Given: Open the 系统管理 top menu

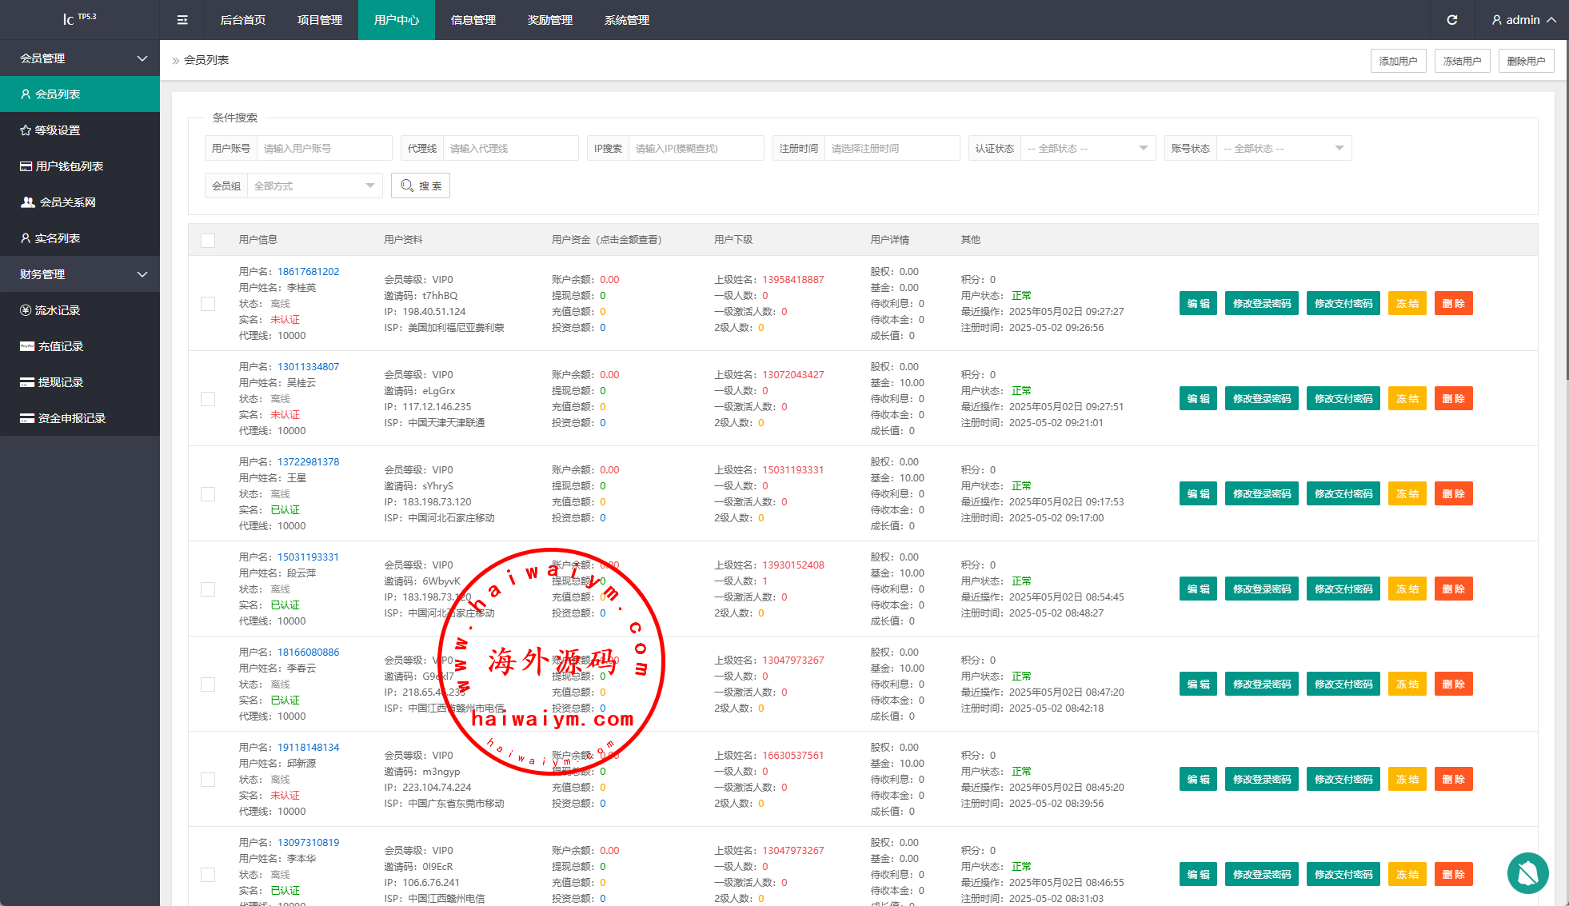Looking at the screenshot, I should click(626, 20).
